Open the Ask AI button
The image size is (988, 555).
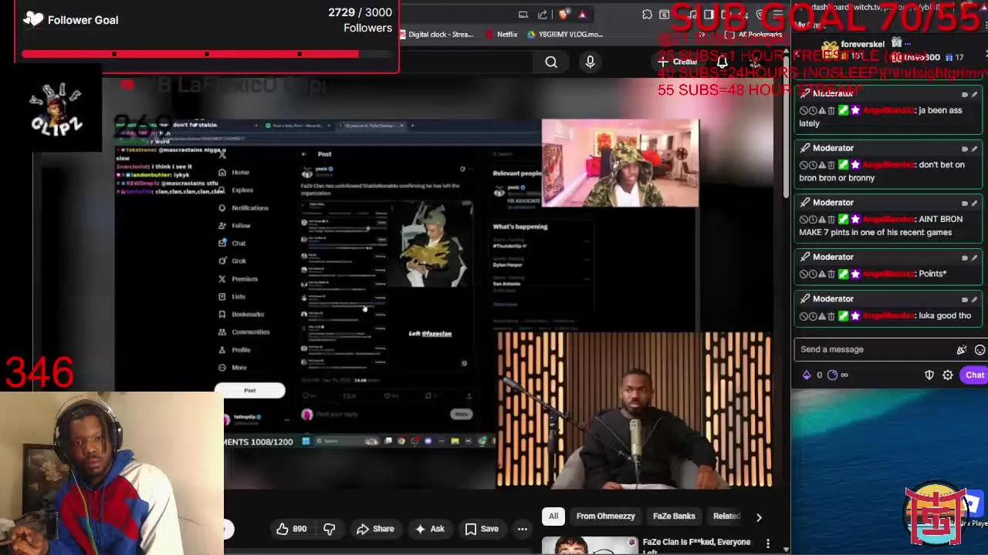tap(429, 529)
